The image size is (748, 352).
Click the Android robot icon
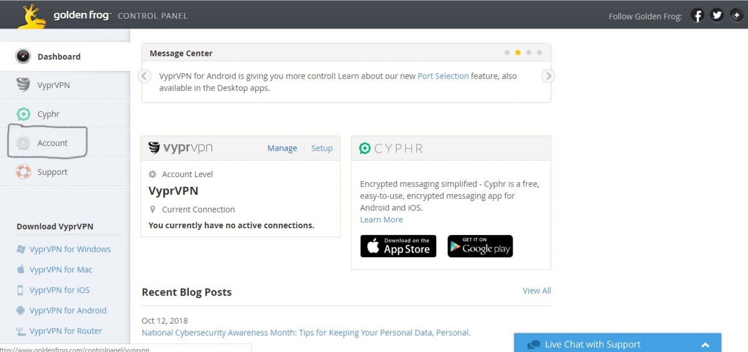point(20,310)
